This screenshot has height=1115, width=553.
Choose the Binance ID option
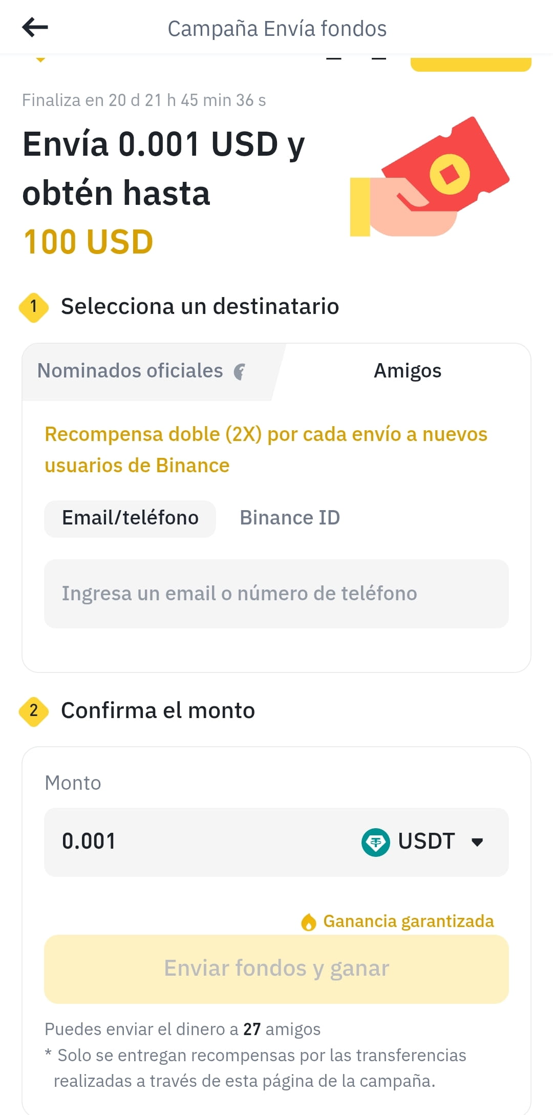[x=290, y=518]
